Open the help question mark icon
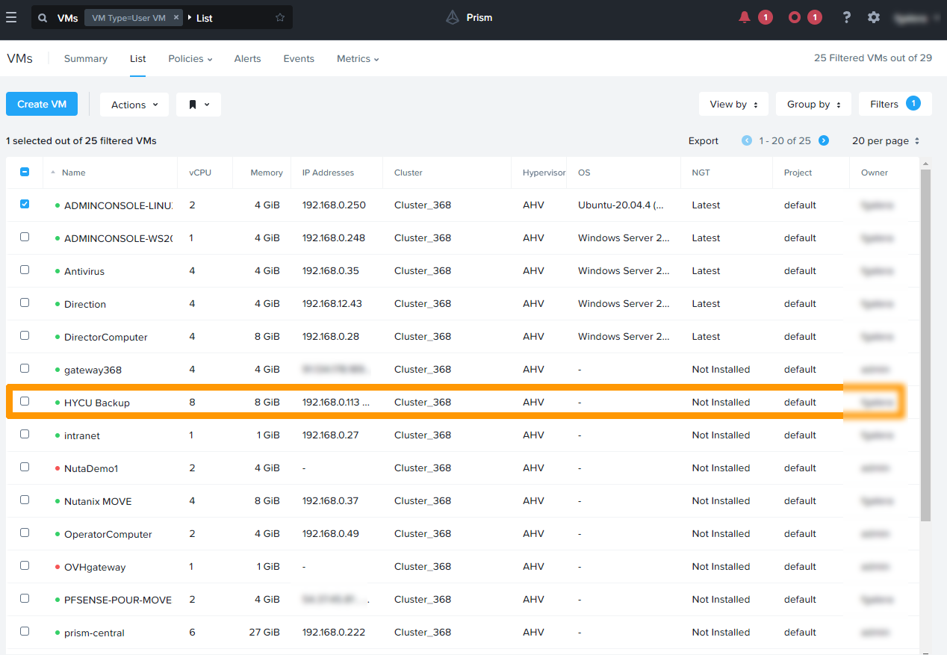Image resolution: width=947 pixels, height=655 pixels. tap(846, 17)
